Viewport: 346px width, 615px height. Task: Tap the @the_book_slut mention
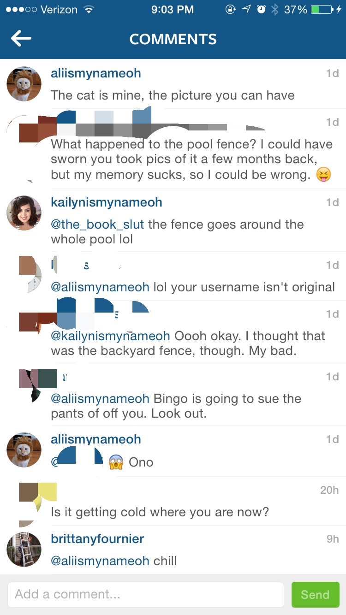coord(97,225)
